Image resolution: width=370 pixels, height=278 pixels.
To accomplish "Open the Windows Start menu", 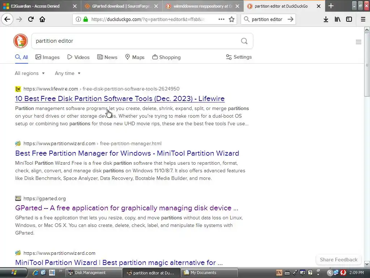I will [14, 273].
